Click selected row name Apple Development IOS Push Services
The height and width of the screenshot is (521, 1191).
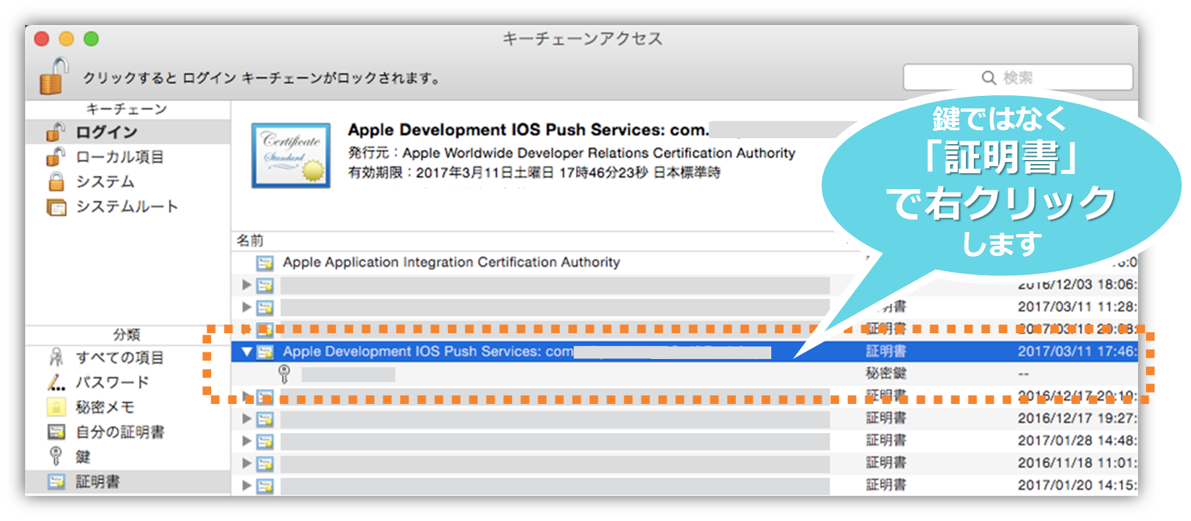pos(428,352)
